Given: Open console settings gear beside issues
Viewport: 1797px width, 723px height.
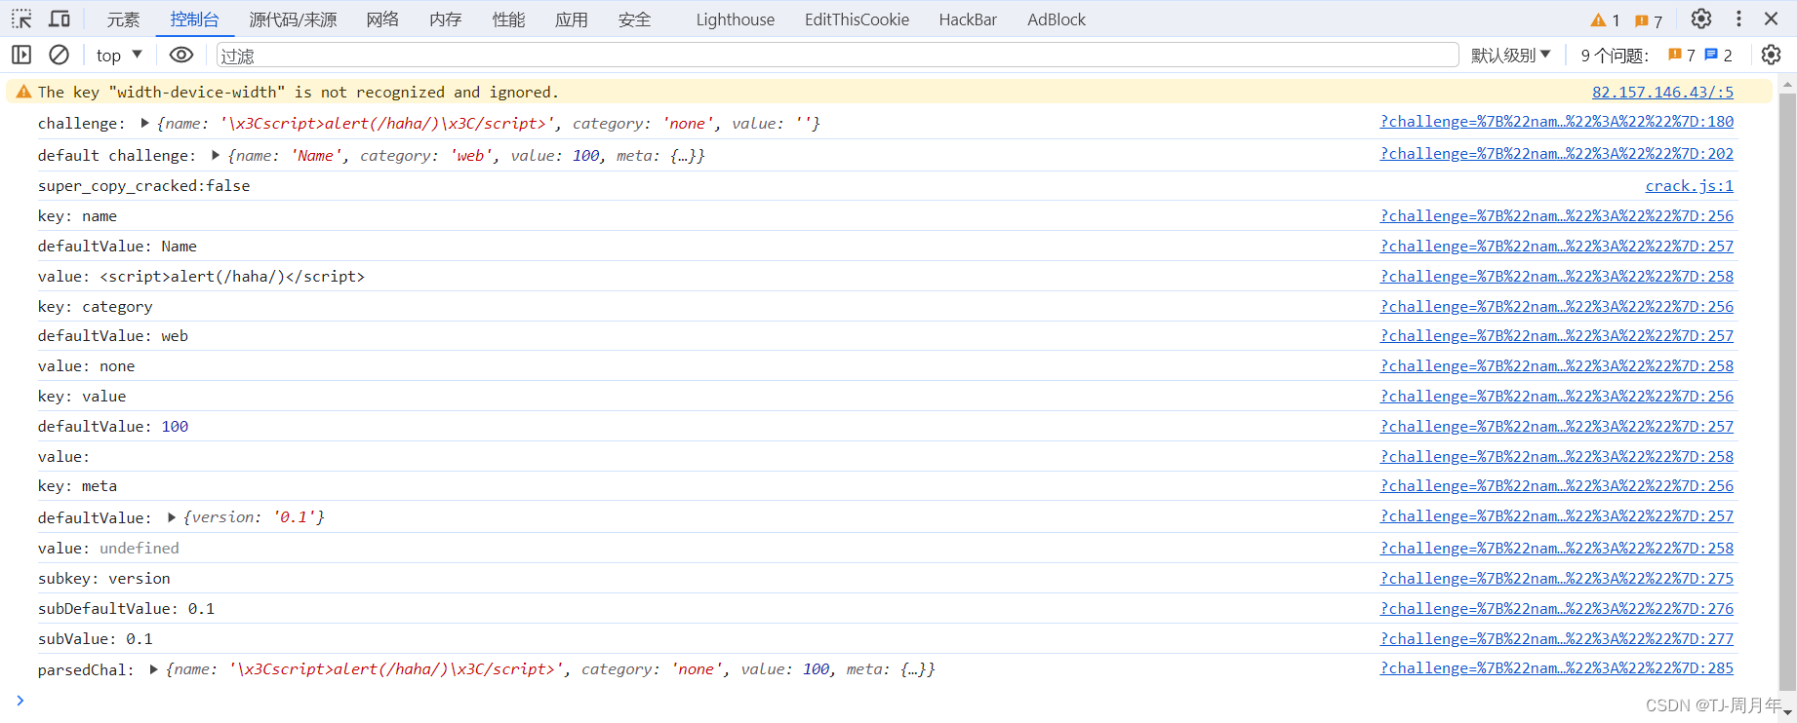Looking at the screenshot, I should pos(1772,55).
